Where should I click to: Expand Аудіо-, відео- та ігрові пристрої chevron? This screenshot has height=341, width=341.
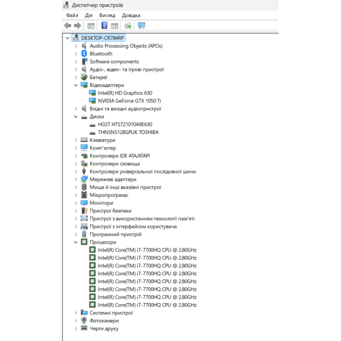(x=76, y=69)
